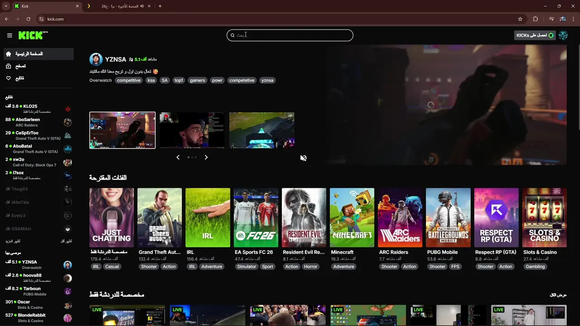
Task: Click the View All link
Action: point(558,295)
